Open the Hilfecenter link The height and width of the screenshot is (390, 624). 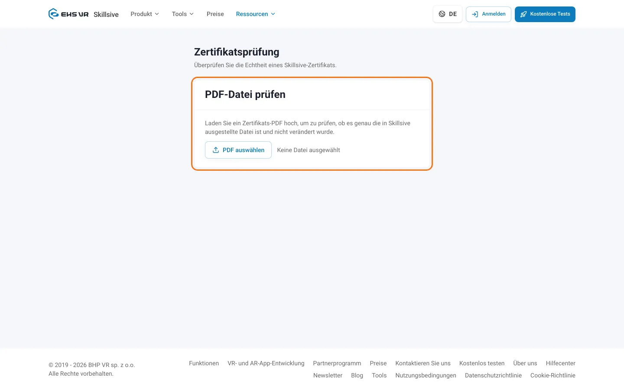(x=561, y=363)
